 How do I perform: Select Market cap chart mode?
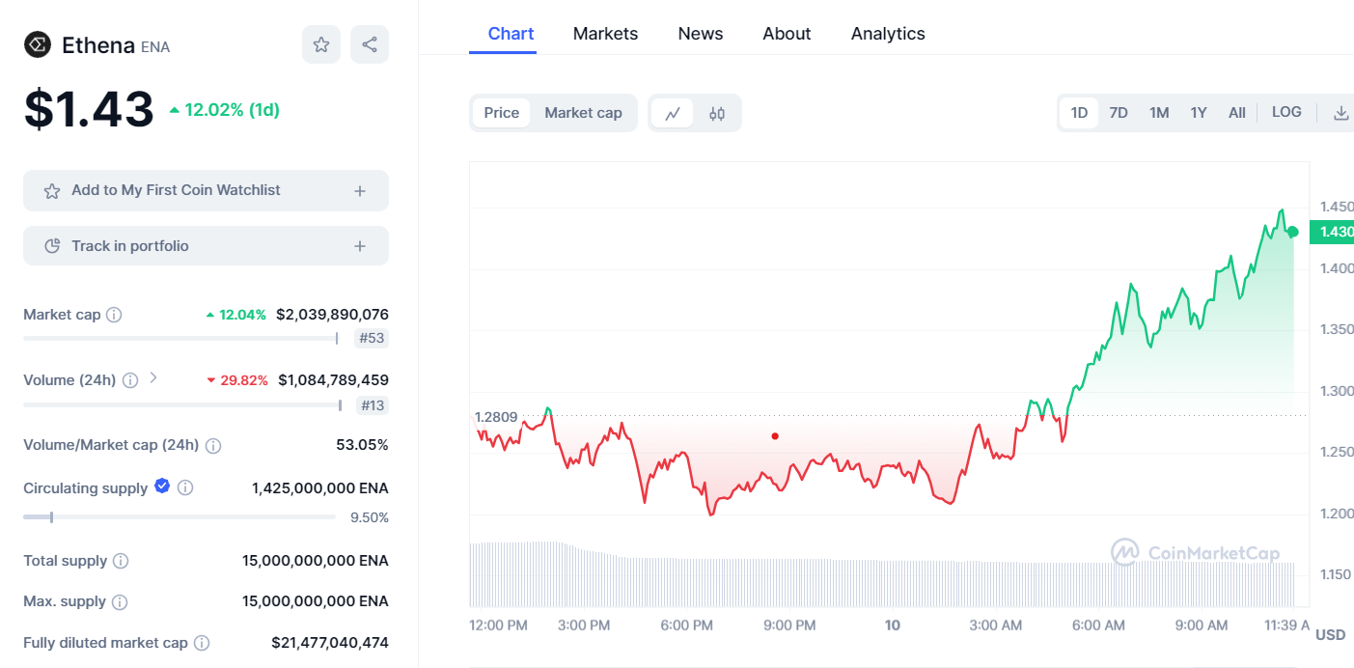[x=583, y=113]
